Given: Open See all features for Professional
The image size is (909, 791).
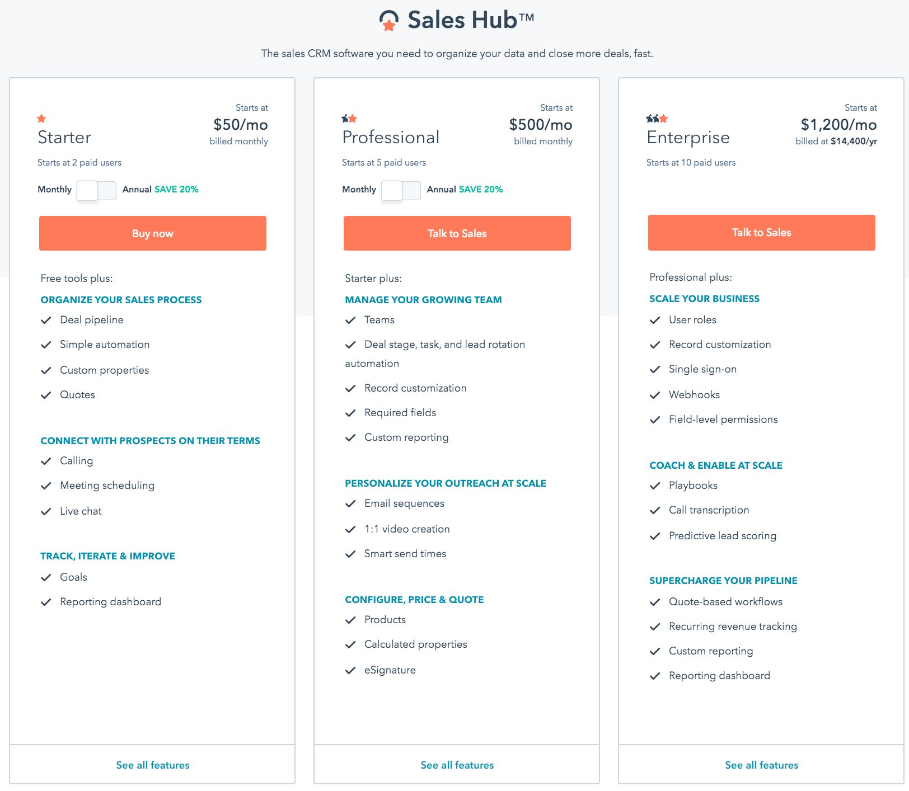Looking at the screenshot, I should coord(457,765).
